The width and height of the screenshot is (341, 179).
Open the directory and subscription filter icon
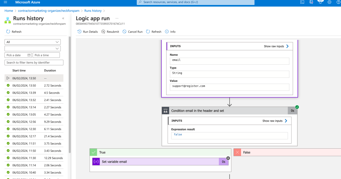311,2
